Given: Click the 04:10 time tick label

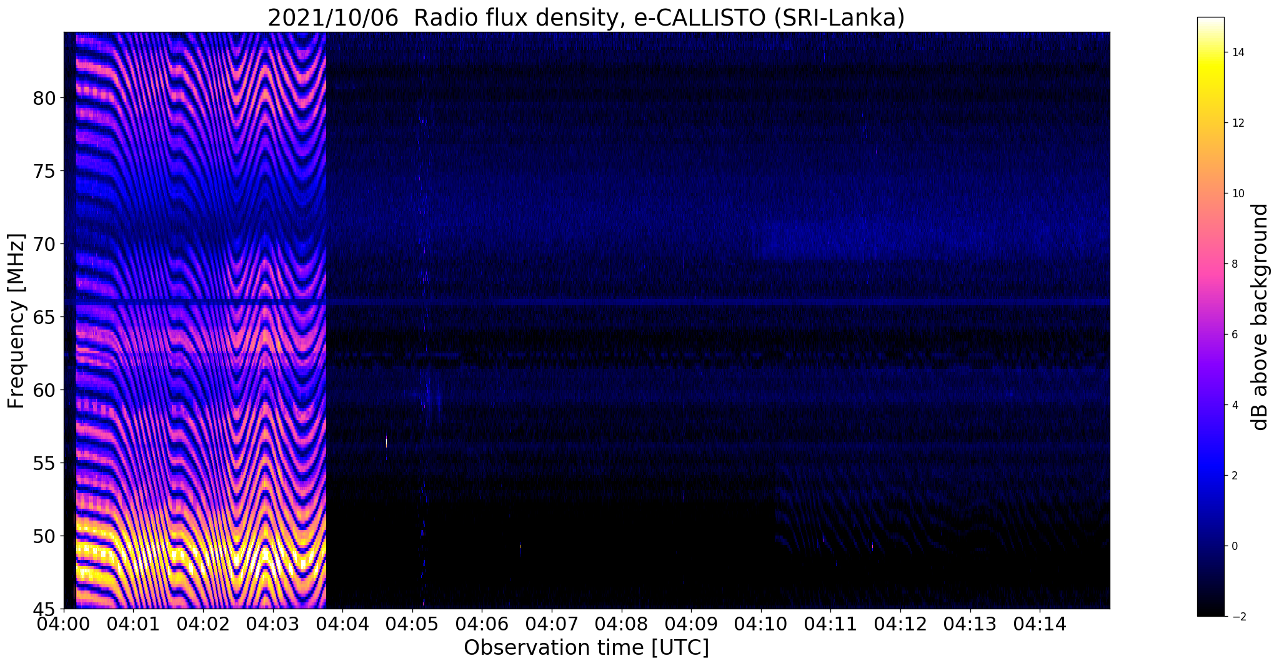Looking at the screenshot, I should point(761,624).
